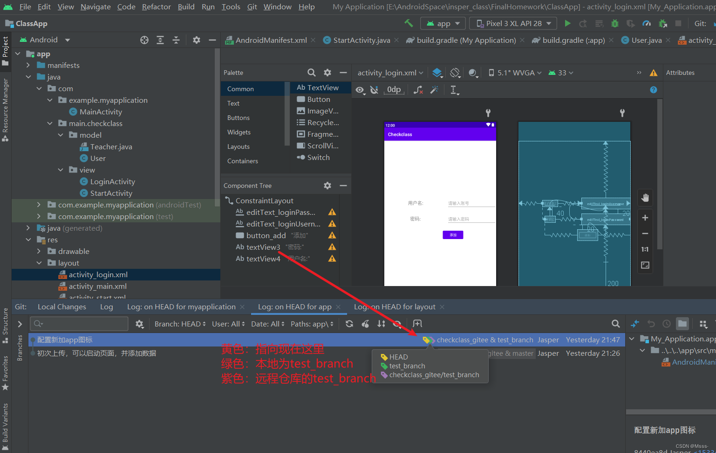This screenshot has width=716, height=453.
Task: Collapse all in the Project panel
Action: (176, 40)
